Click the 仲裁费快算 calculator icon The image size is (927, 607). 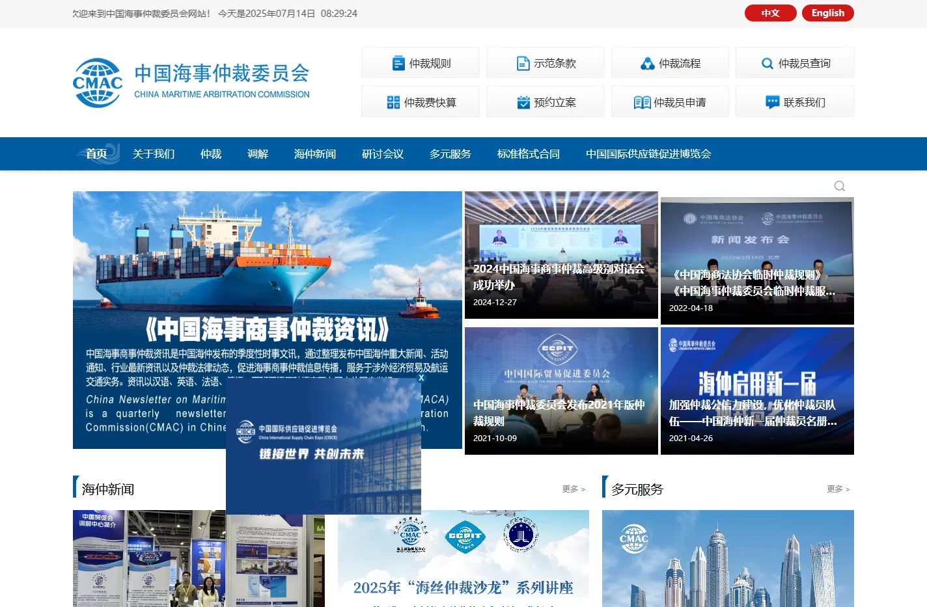pos(393,102)
